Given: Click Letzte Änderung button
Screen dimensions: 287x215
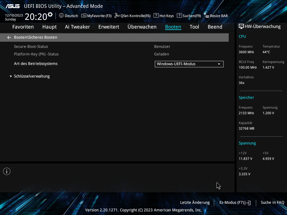Looking at the screenshot, I should (x=195, y=203).
